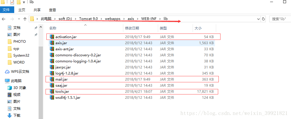The height and width of the screenshot is (119, 291).
Task: Expand the address bar history dropdown
Action: coord(258,19)
